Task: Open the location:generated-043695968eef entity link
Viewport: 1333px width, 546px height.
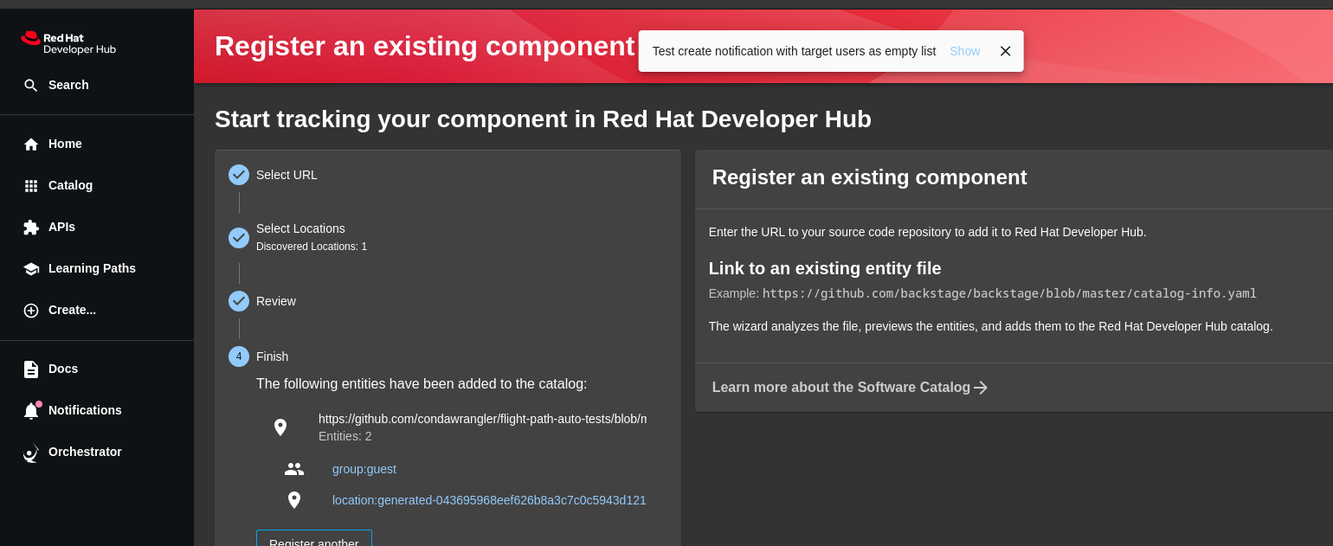Action: [x=489, y=500]
